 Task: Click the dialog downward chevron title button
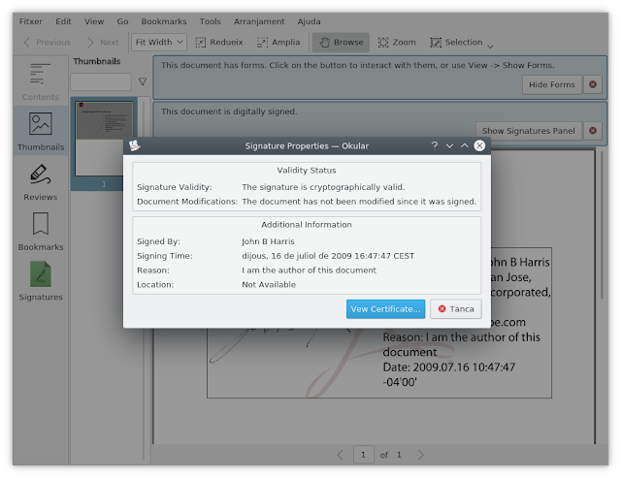(x=449, y=145)
